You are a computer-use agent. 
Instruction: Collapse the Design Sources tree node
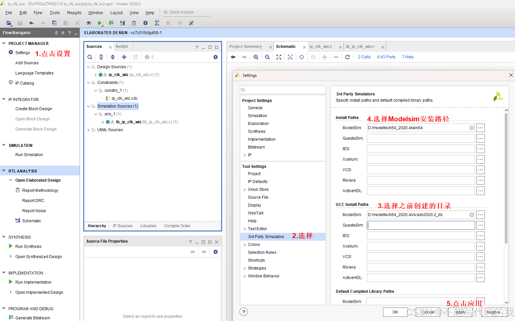click(x=88, y=67)
